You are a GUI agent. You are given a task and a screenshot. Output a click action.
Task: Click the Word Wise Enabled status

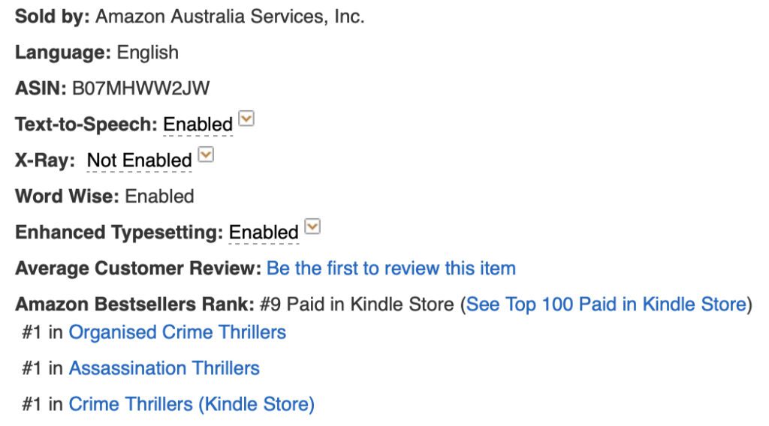[x=159, y=196]
